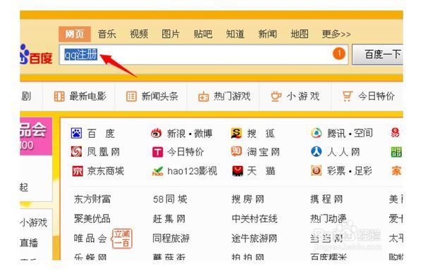Click the 淘宝网 orange icon

236,152
